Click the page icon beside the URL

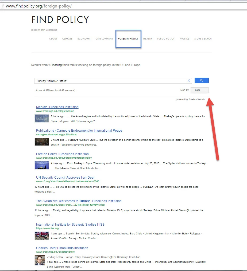point(2,6)
